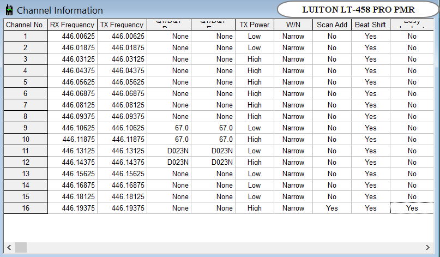Click last-column No cell in channel 12
Viewport: 440px width, 257px height.
coord(412,163)
